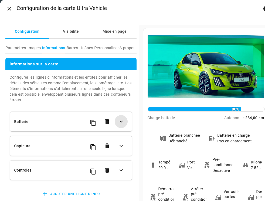This screenshot has height=201, width=265.
Task: Click the Arrêter pré-conditionnement A/C icon
Action: [186, 197]
